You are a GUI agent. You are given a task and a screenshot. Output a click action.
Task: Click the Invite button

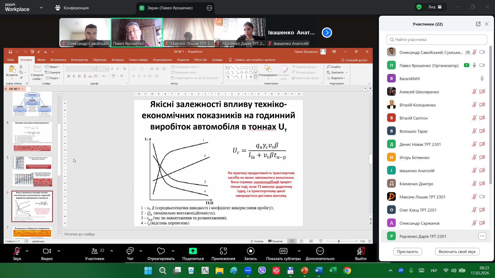(x=407, y=251)
